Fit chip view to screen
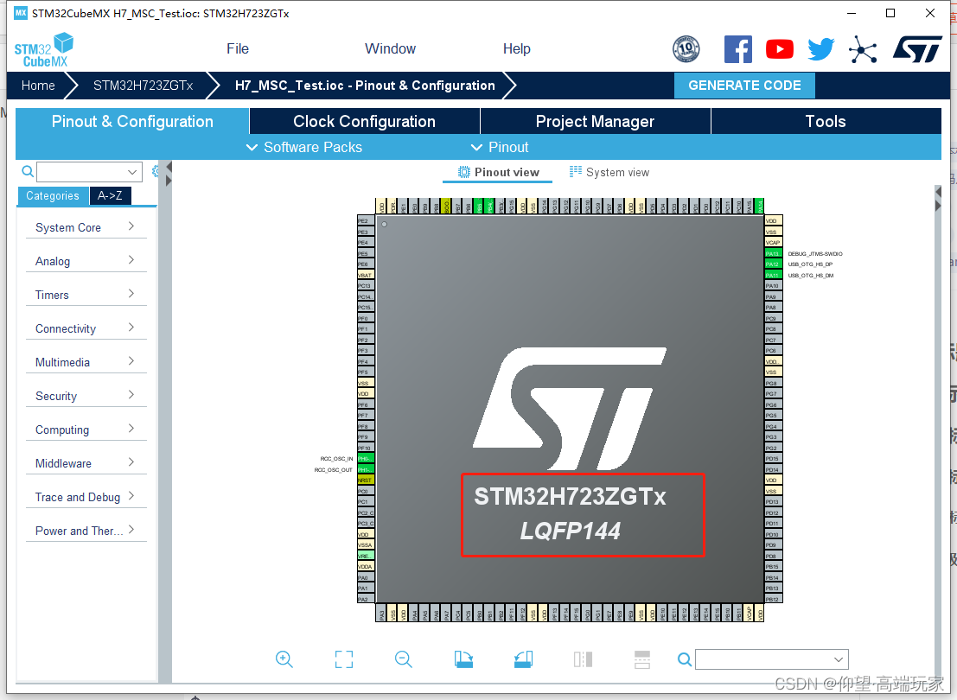The height and width of the screenshot is (700, 957). tap(343, 659)
